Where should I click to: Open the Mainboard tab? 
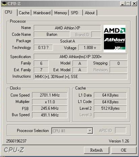42,13
